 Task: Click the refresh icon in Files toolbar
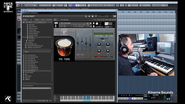coord(24,22)
